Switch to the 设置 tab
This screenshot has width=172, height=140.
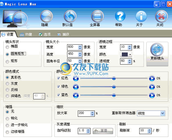click(x=8, y=35)
